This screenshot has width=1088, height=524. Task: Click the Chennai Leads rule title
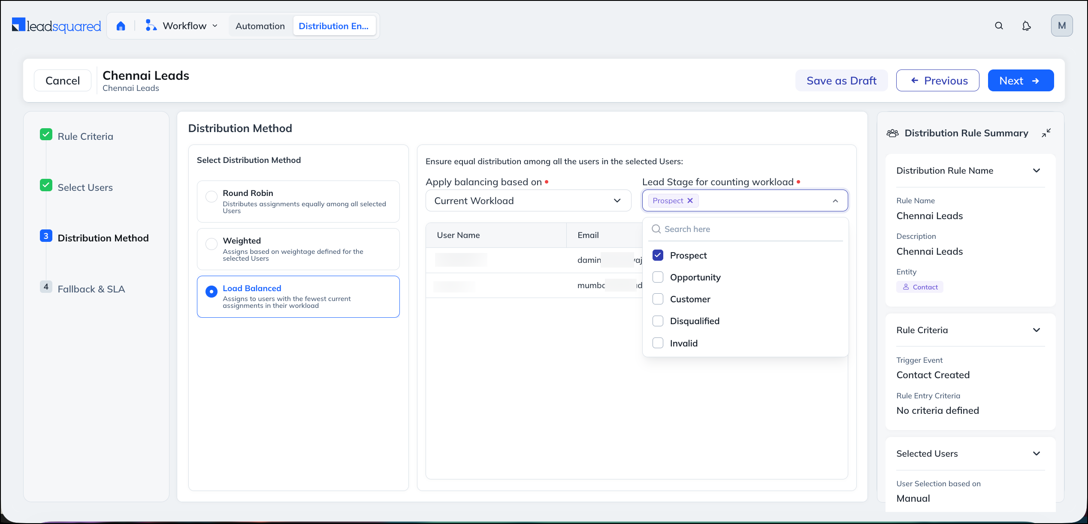(x=146, y=75)
